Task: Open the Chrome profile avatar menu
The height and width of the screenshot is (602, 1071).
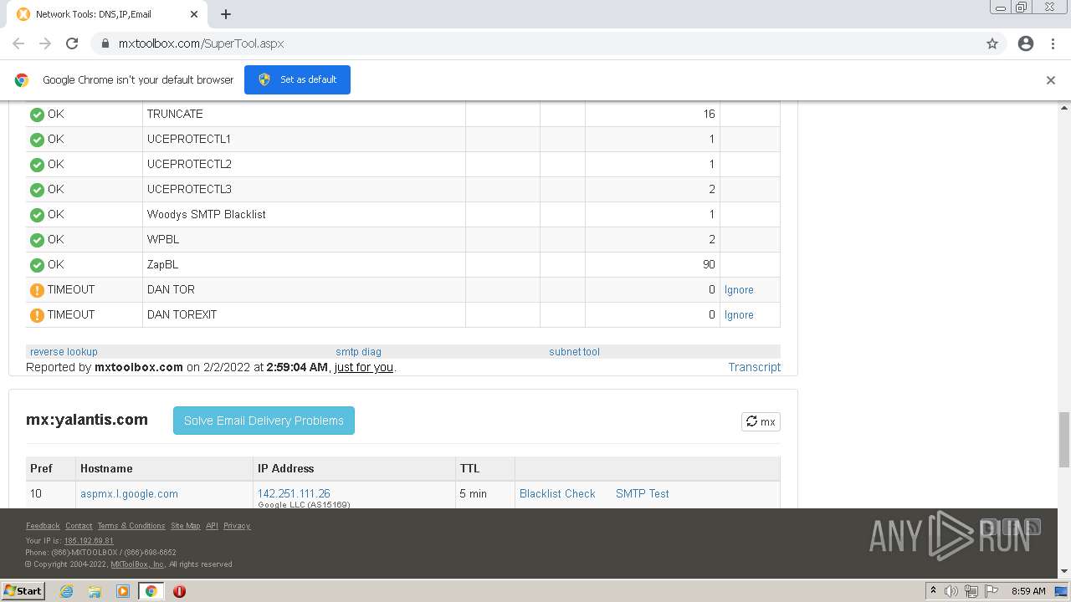Action: tap(1026, 43)
